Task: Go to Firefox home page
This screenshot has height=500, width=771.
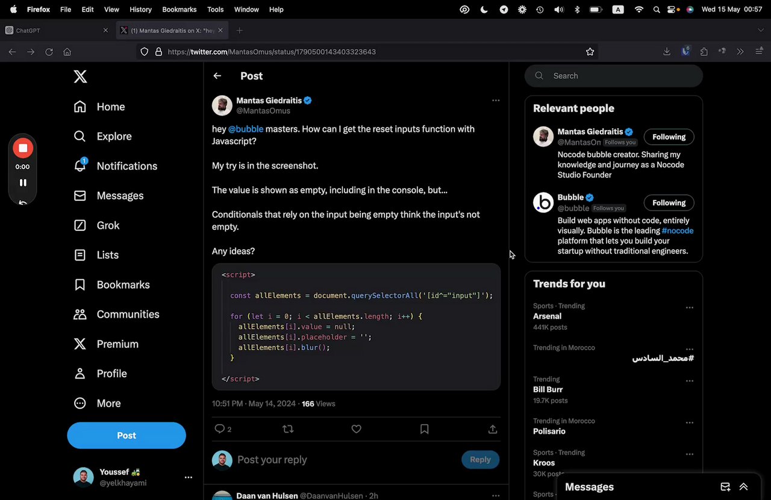Action: point(67,52)
